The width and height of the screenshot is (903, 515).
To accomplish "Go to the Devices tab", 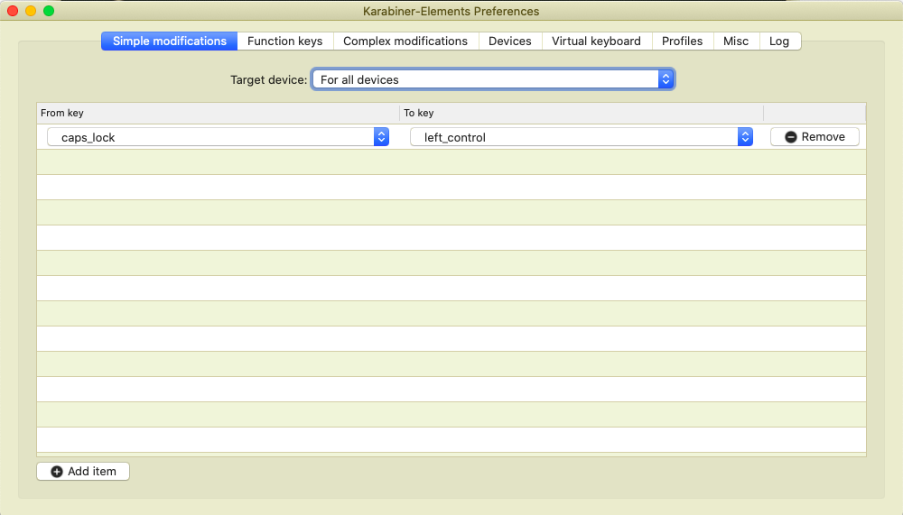I will (509, 41).
